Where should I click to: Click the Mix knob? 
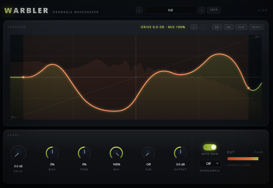tap(116, 153)
